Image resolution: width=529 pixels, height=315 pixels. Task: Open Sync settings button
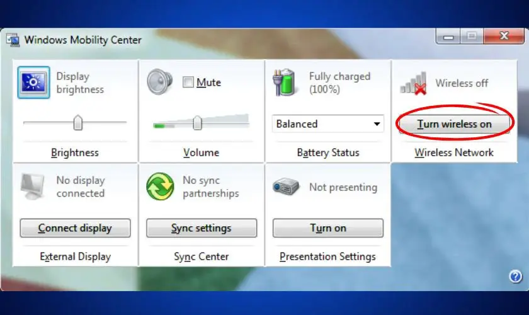pos(202,228)
